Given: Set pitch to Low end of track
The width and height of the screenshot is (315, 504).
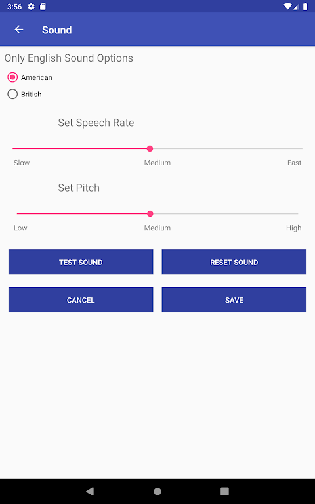Looking at the screenshot, I should (18, 214).
